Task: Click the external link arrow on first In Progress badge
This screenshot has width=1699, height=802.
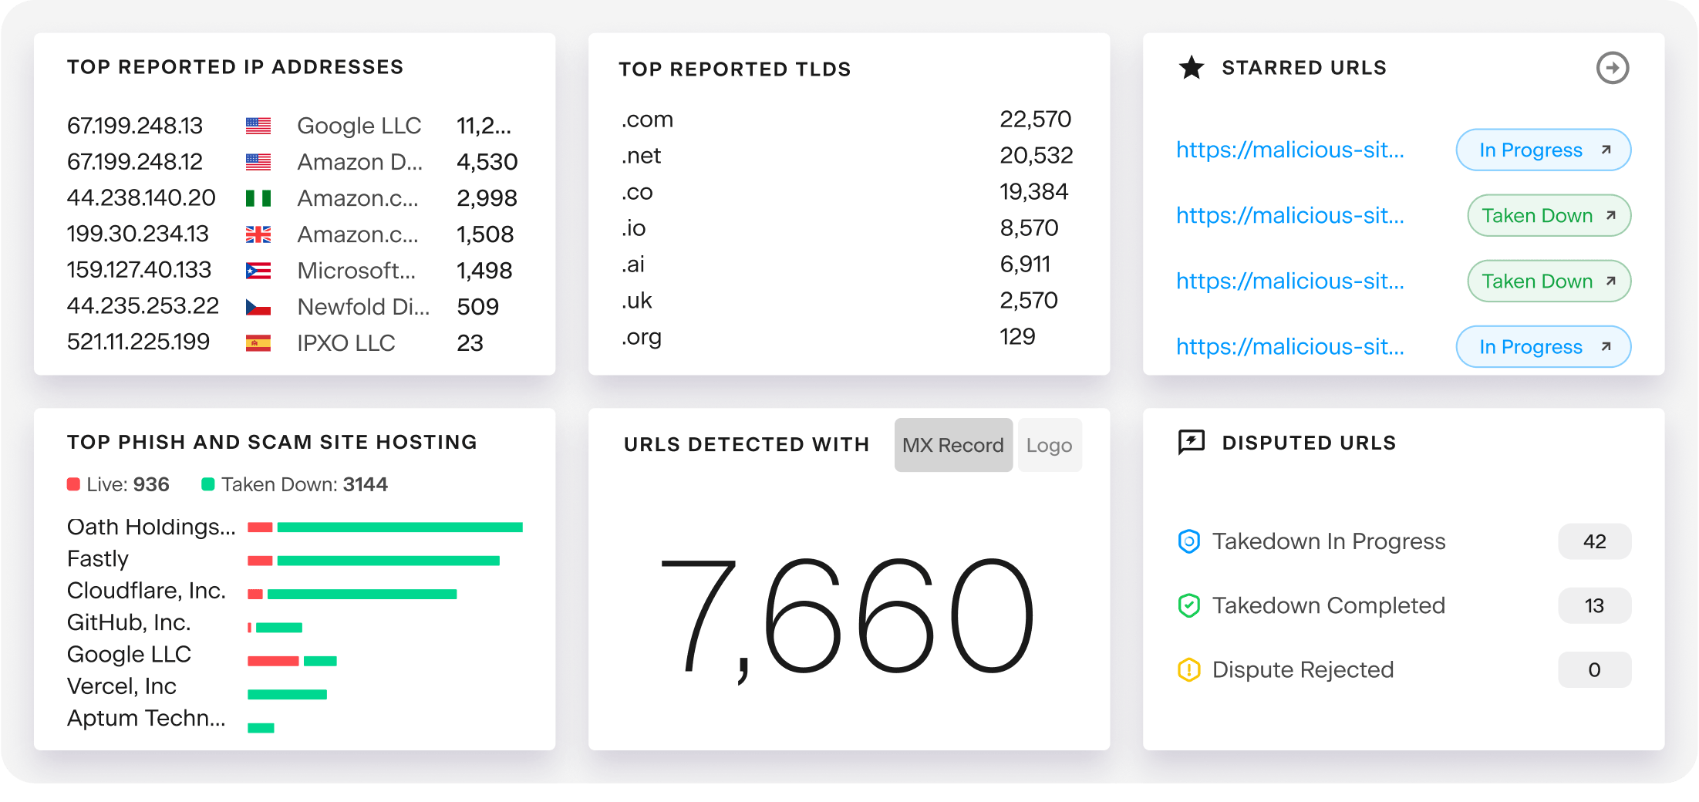Action: [1605, 150]
